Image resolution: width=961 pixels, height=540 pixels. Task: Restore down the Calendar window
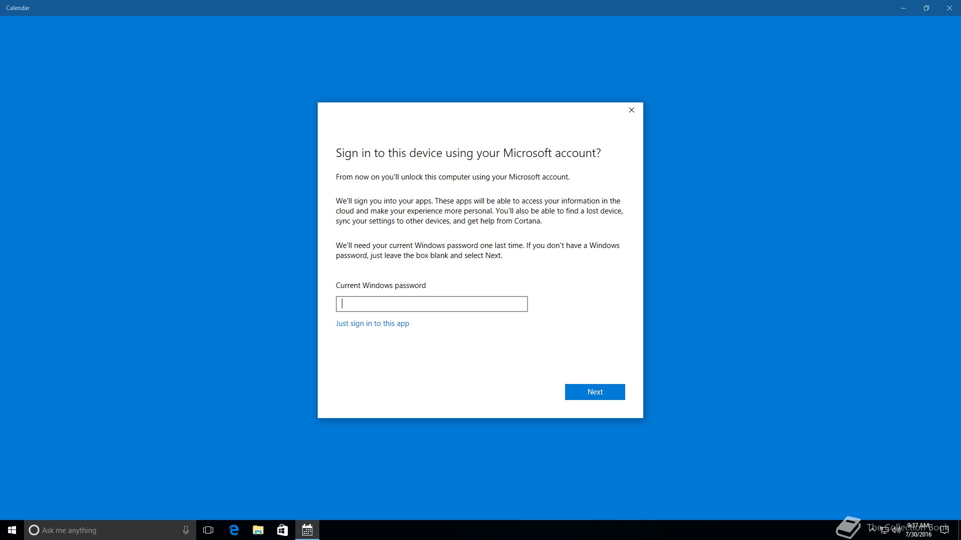coord(926,8)
